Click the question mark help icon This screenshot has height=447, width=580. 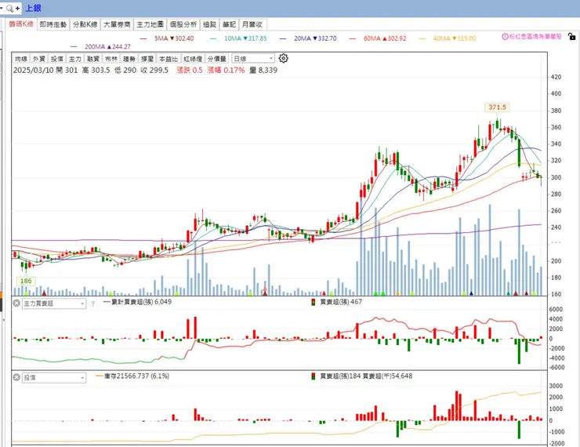coord(92,303)
